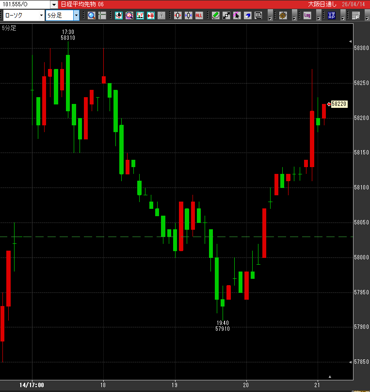Click the 21 hour label on time axis

click(317, 385)
